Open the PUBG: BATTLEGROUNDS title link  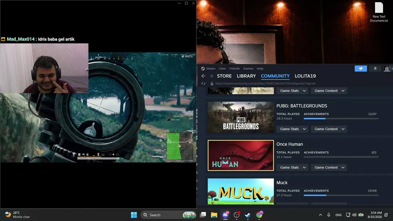click(x=302, y=106)
